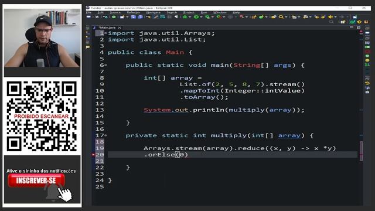Image resolution: width=375 pixels, height=211 pixels.
Task: Click 'import java.util.List;' on line 2
Action: 156,39
